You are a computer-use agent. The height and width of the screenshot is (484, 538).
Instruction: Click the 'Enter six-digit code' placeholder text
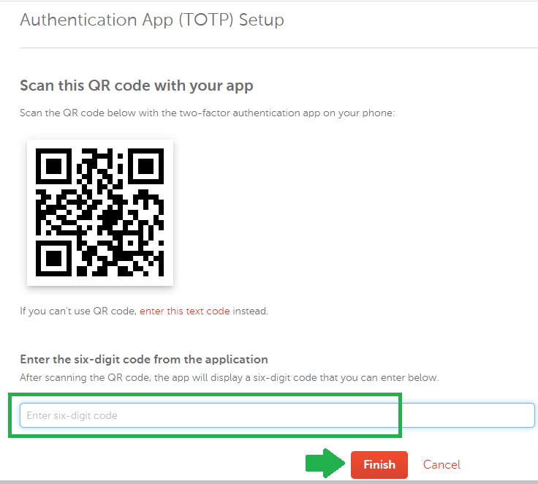point(72,416)
